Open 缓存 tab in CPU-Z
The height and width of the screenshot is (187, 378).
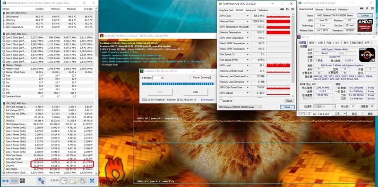[312, 43]
